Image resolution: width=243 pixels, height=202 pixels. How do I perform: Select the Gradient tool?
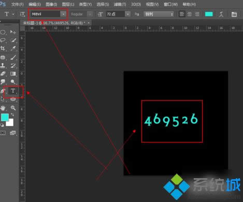(x=13, y=74)
